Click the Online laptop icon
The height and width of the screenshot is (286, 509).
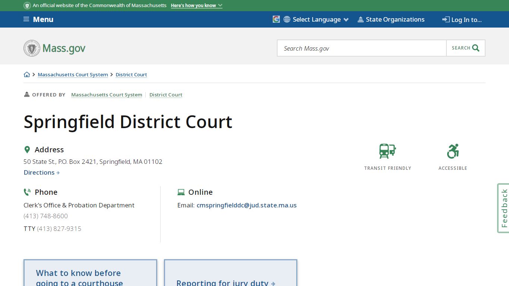(181, 192)
